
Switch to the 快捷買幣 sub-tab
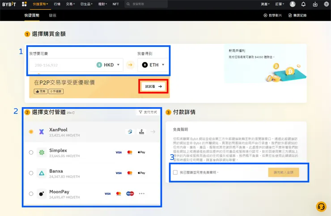coord(32,15)
